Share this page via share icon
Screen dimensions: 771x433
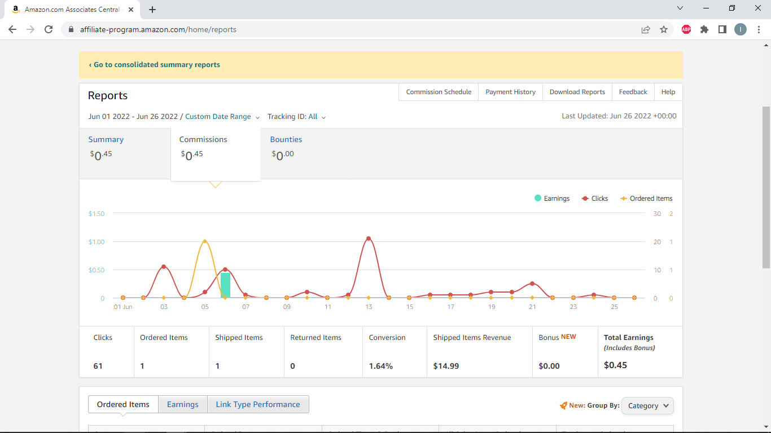click(646, 29)
